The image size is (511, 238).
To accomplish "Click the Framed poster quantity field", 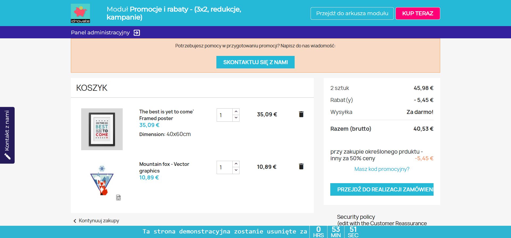I will coord(225,115).
